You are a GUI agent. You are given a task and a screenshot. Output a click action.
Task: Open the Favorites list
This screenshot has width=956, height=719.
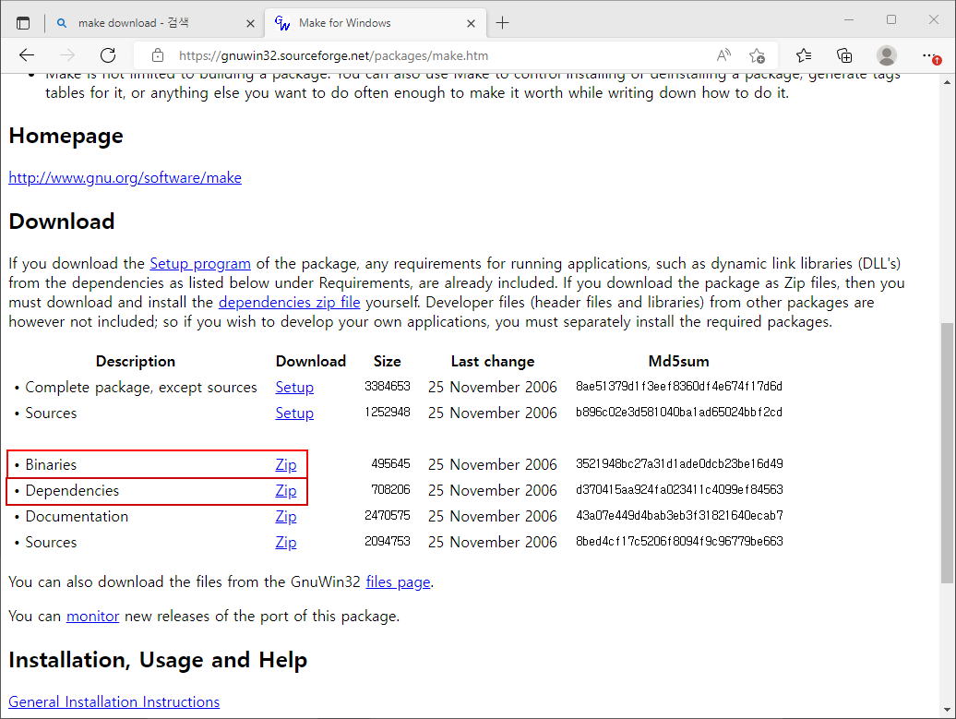804,55
